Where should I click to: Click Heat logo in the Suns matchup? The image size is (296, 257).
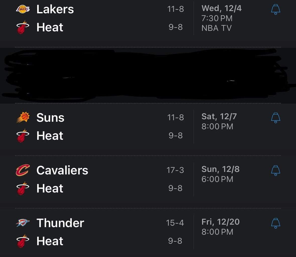23,136
